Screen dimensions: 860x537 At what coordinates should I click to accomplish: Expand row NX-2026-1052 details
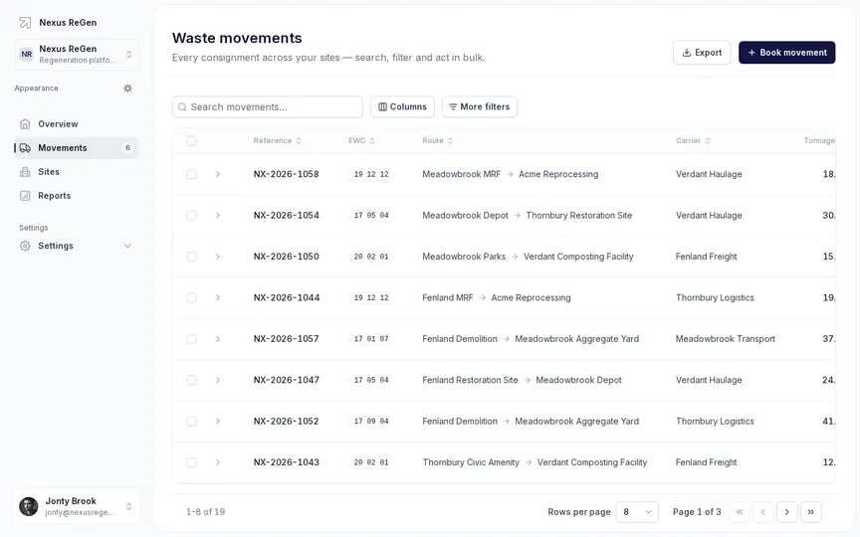pyautogui.click(x=218, y=422)
